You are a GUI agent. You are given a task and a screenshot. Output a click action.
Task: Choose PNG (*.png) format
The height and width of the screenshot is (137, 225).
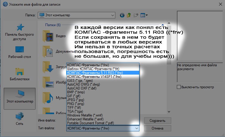pos(103,104)
